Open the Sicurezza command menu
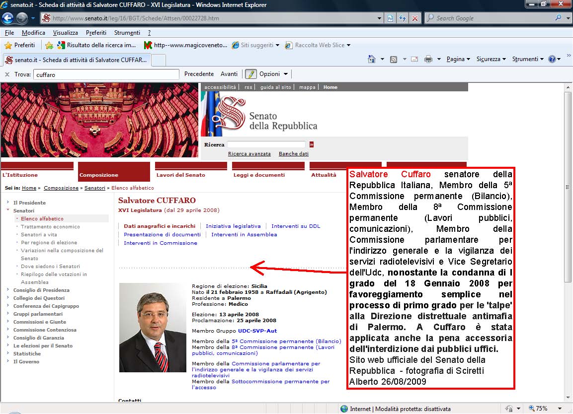 click(x=491, y=59)
